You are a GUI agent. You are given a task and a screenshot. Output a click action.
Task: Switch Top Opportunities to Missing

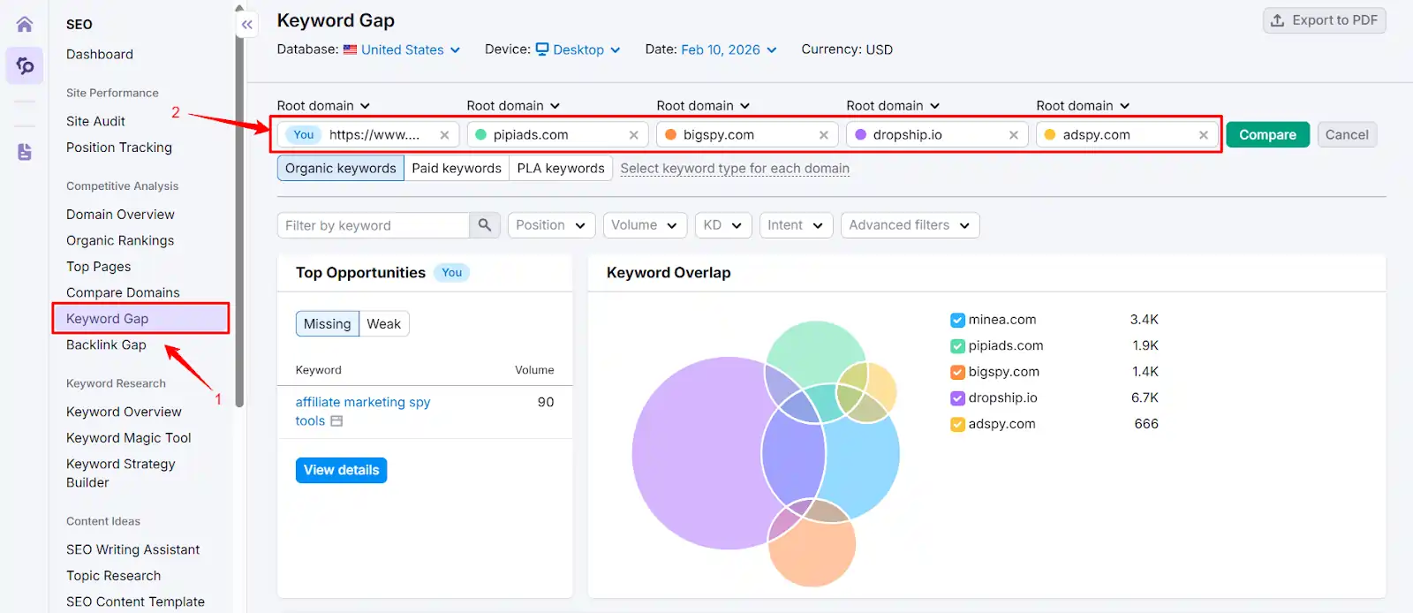tap(328, 324)
